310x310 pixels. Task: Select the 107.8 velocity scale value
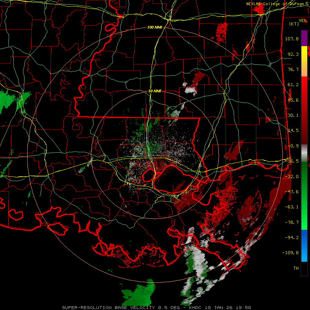point(292,39)
